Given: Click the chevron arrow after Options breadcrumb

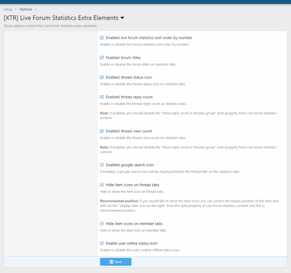Looking at the screenshot, I should pos(36,9).
